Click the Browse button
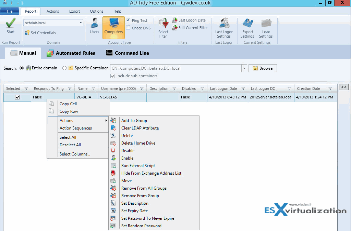Screen dimensions: 351x231 (263, 68)
